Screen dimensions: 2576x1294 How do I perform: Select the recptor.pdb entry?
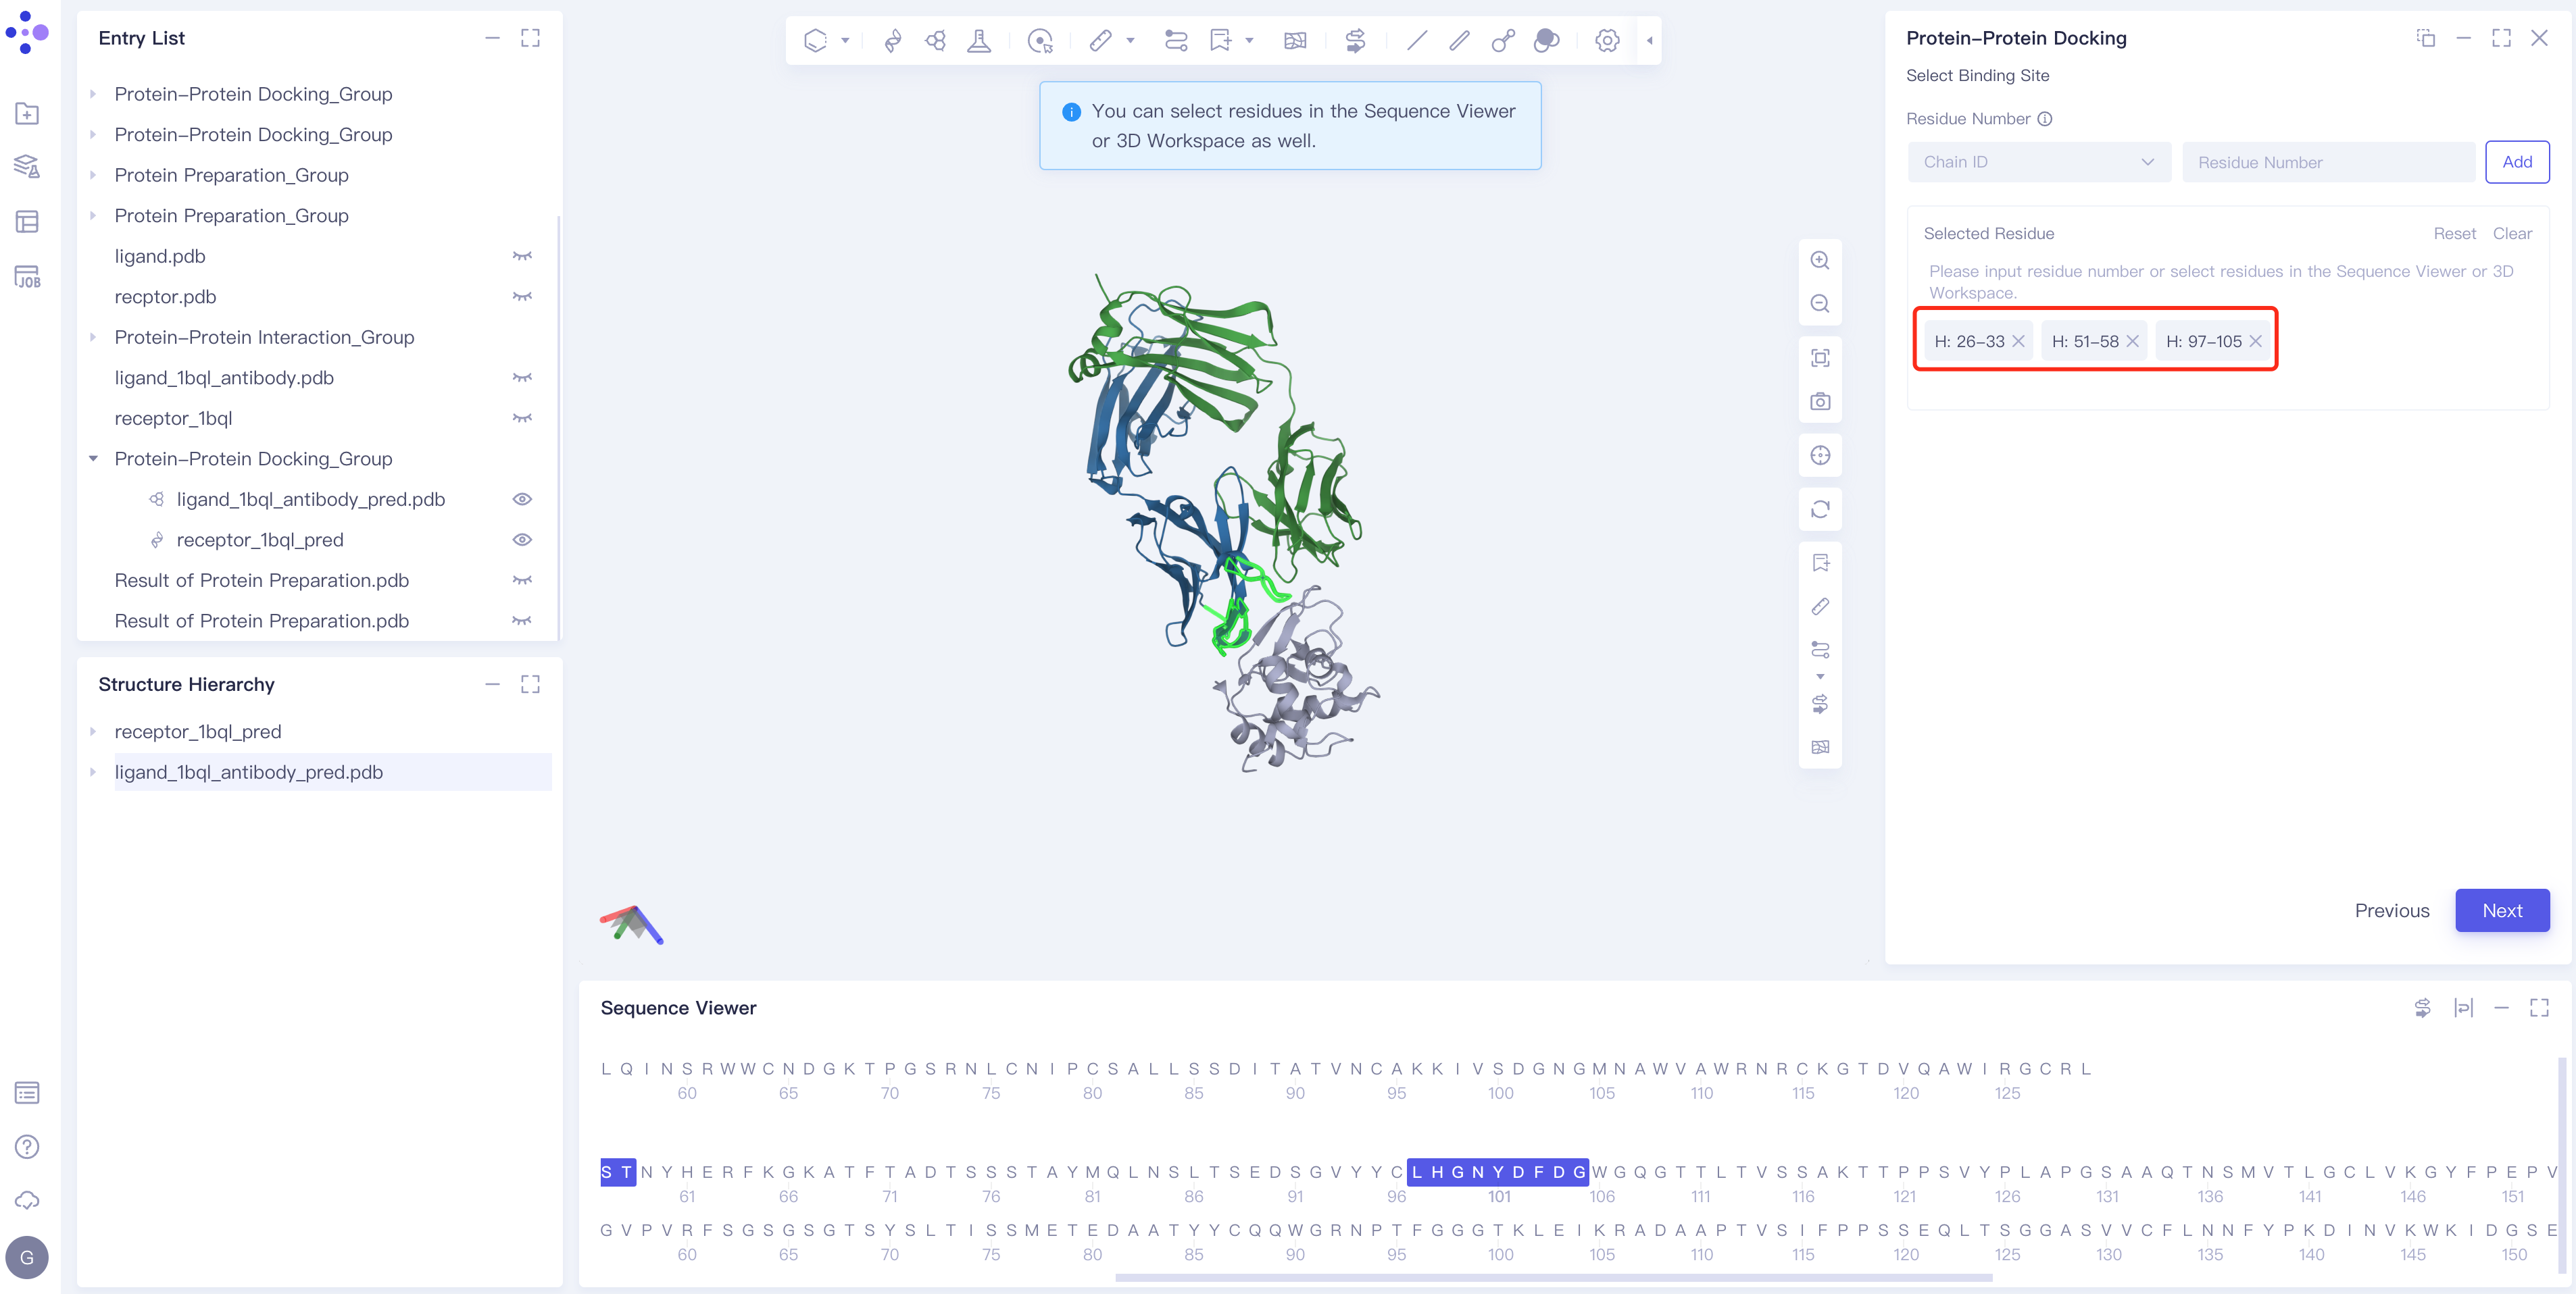[165, 296]
